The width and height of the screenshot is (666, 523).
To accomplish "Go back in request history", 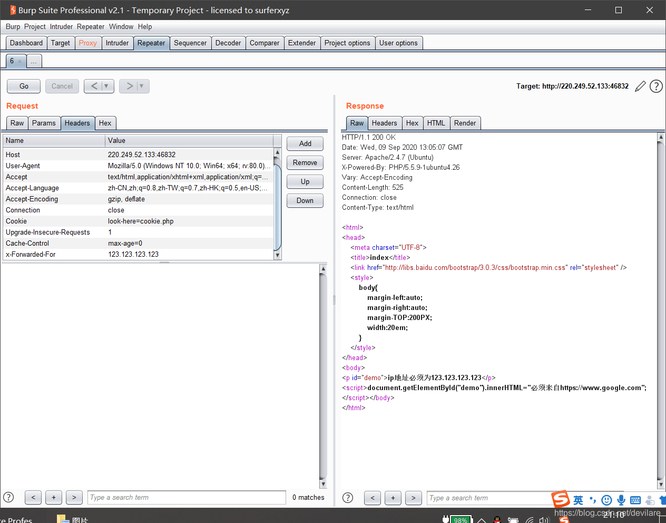I will click(94, 86).
